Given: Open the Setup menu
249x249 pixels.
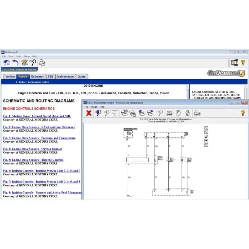Looking at the screenshot, I should [27, 56].
